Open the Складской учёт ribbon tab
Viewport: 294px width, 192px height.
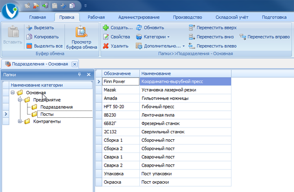click(x=232, y=17)
